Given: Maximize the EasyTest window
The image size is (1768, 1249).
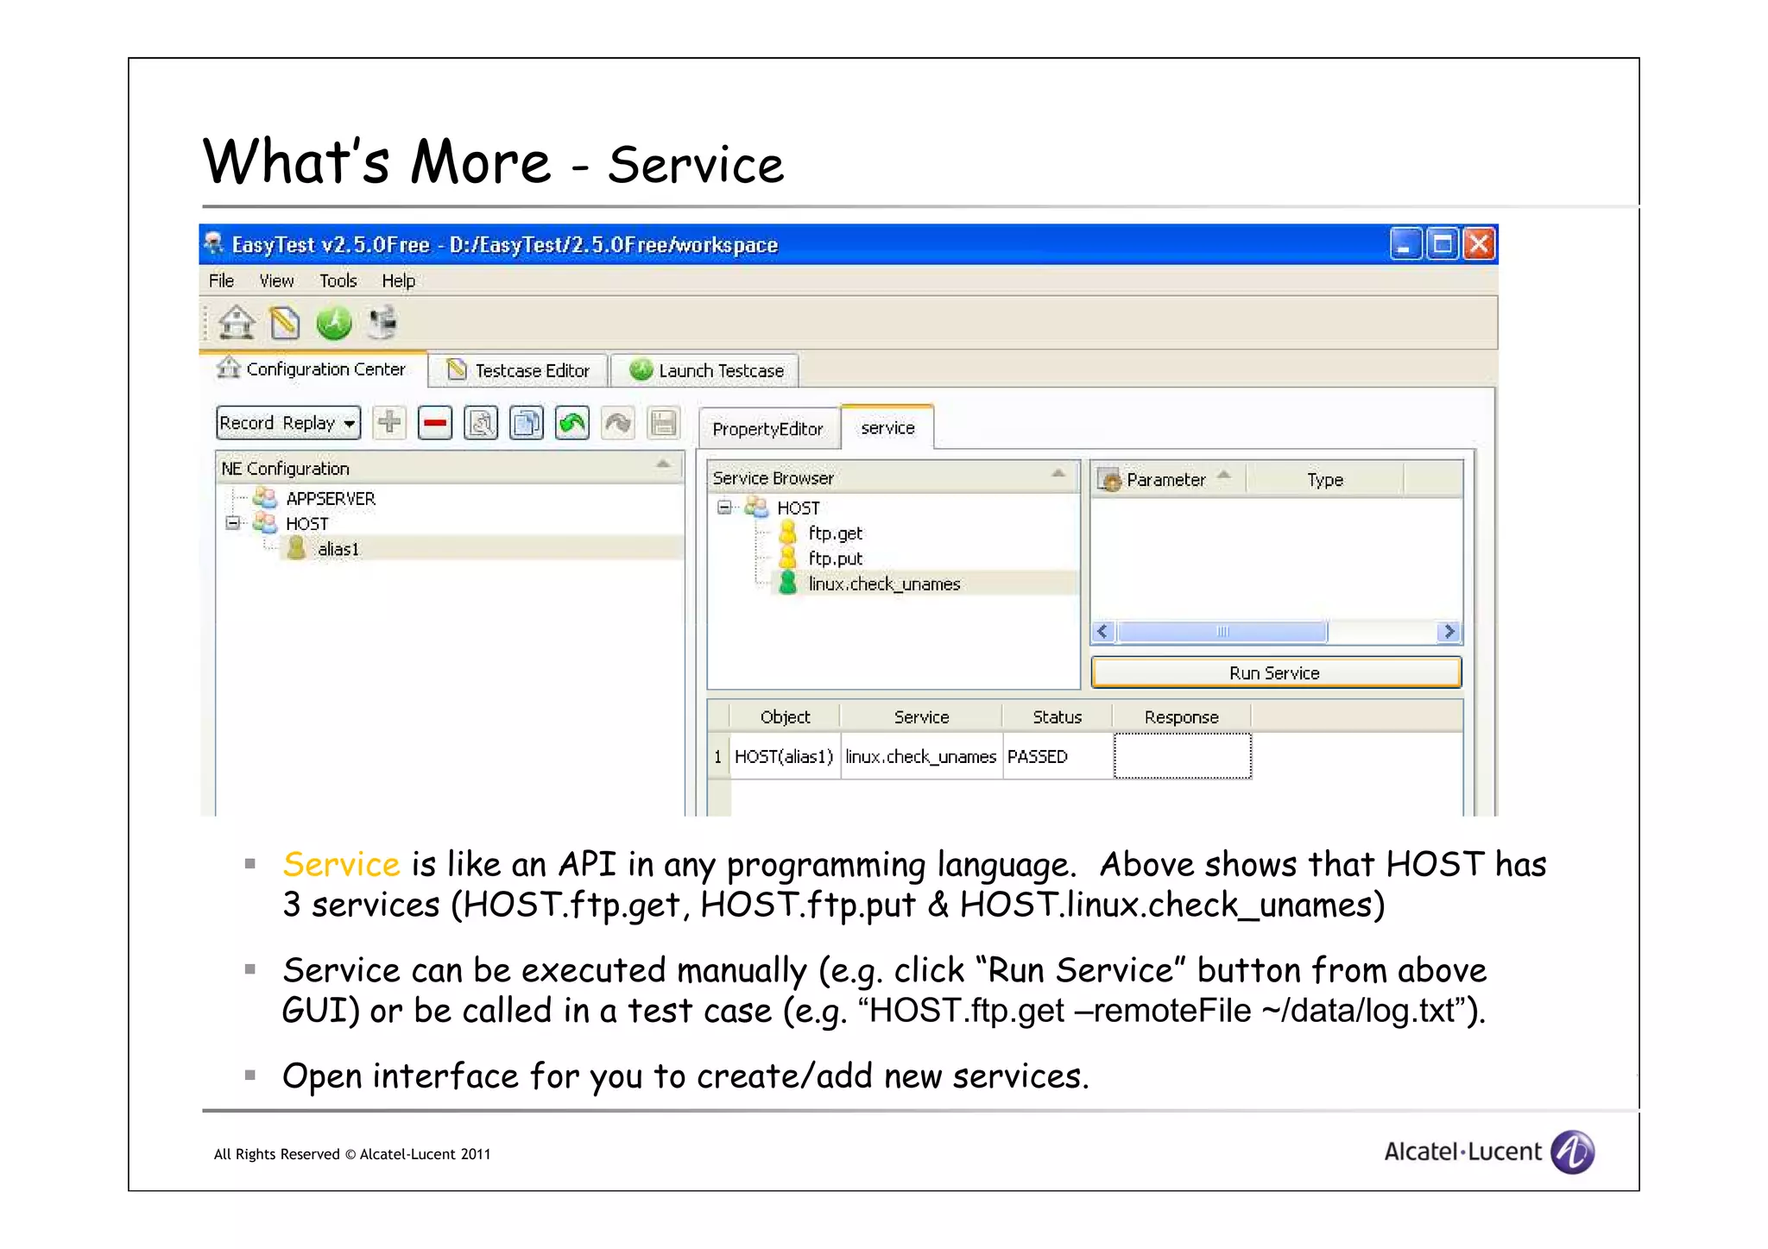Looking at the screenshot, I should point(1442,244).
